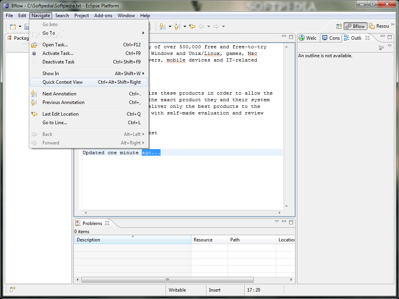Click the disabled Outline focus icon
This screenshot has height=299, width=399.
pyautogui.click(x=381, y=47)
